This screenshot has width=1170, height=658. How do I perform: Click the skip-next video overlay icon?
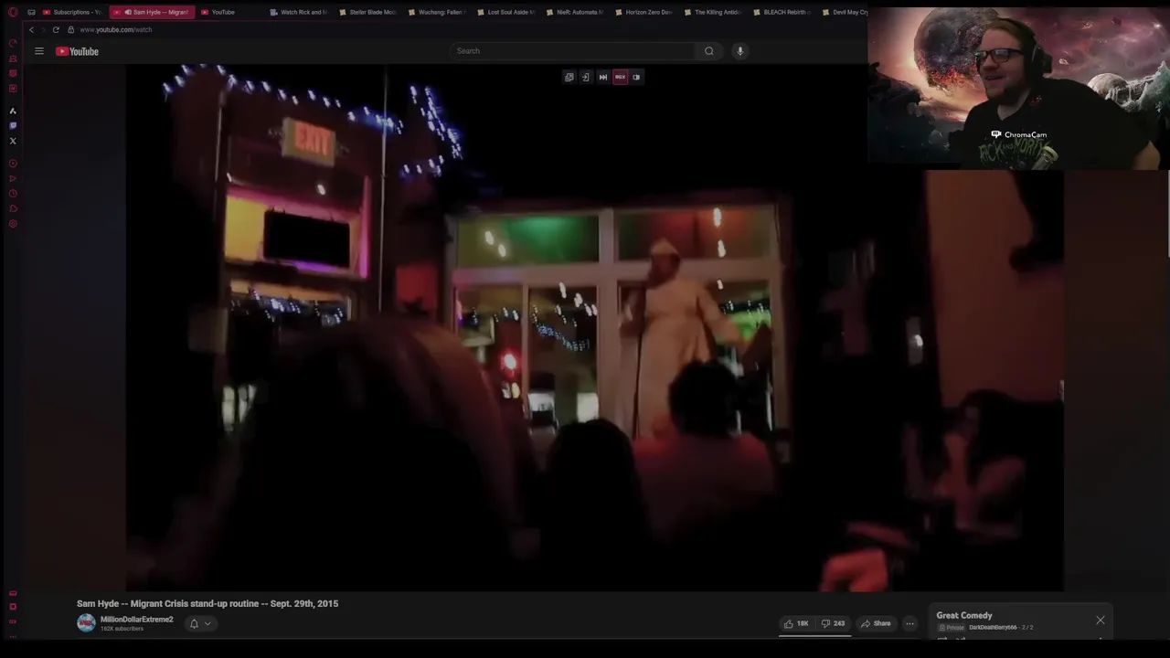603,77
